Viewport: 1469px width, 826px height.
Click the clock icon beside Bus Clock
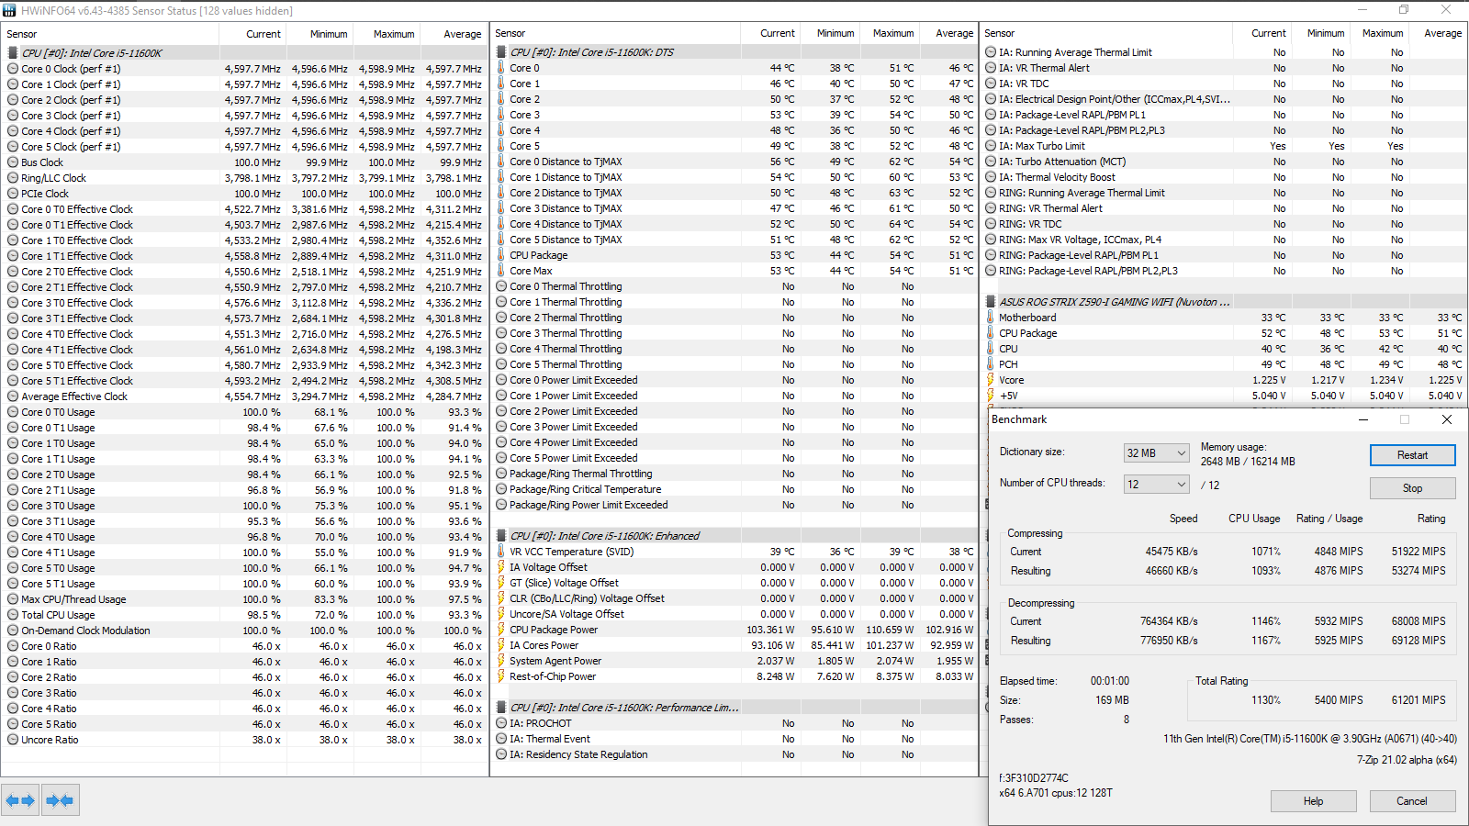(13, 162)
